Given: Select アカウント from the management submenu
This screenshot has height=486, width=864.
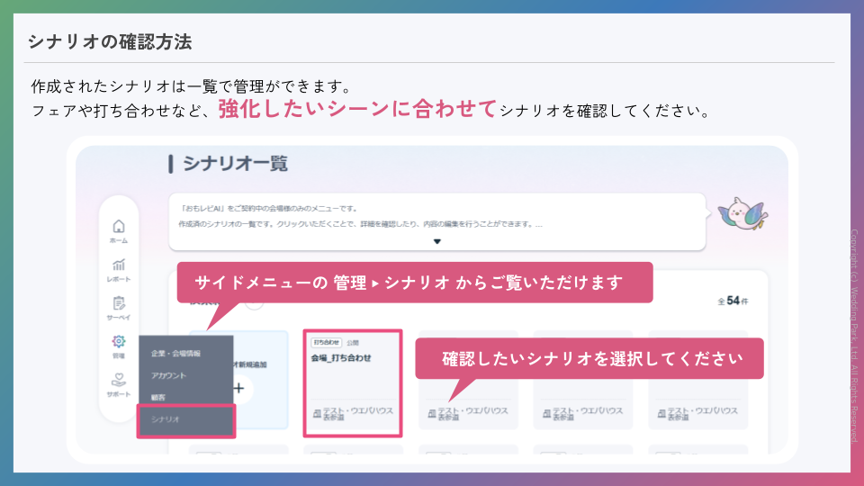Looking at the screenshot, I should click(x=169, y=375).
